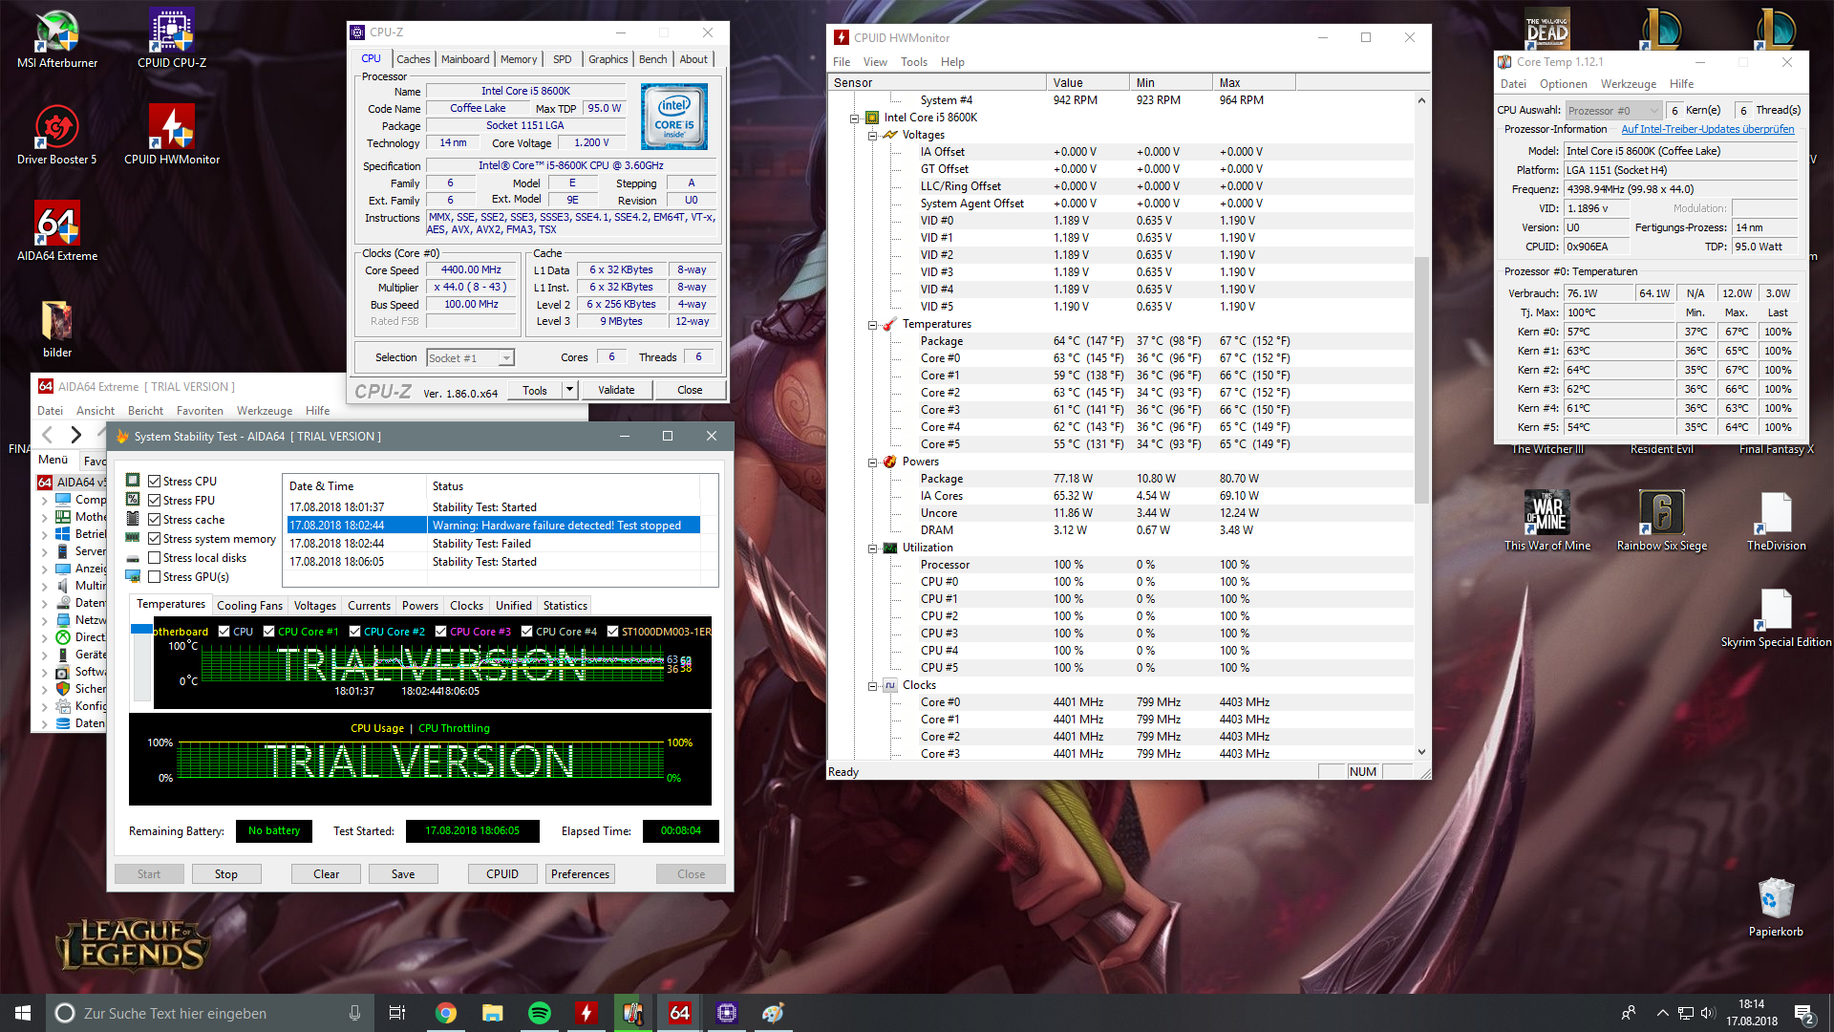Collapse the Intel Core i5 8600K node
This screenshot has width=1834, height=1032.
854,118
